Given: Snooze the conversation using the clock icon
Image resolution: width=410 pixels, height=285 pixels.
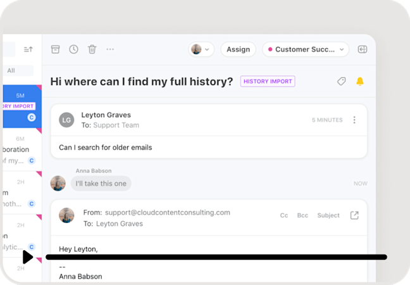Looking at the screenshot, I should 73,49.
